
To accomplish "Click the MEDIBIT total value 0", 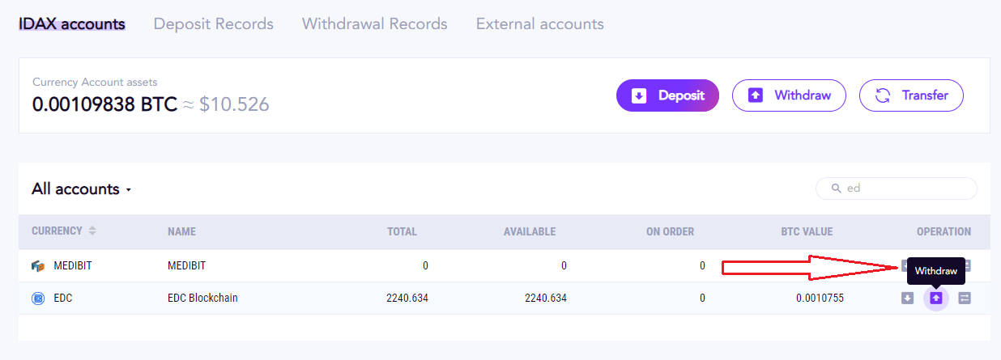I will click(425, 265).
